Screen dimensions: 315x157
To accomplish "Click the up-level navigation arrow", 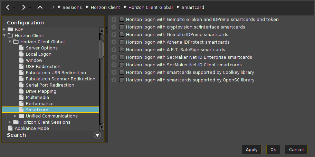I will [40, 7].
